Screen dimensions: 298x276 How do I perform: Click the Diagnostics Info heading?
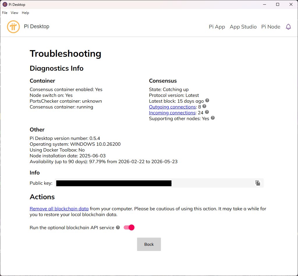pos(56,68)
